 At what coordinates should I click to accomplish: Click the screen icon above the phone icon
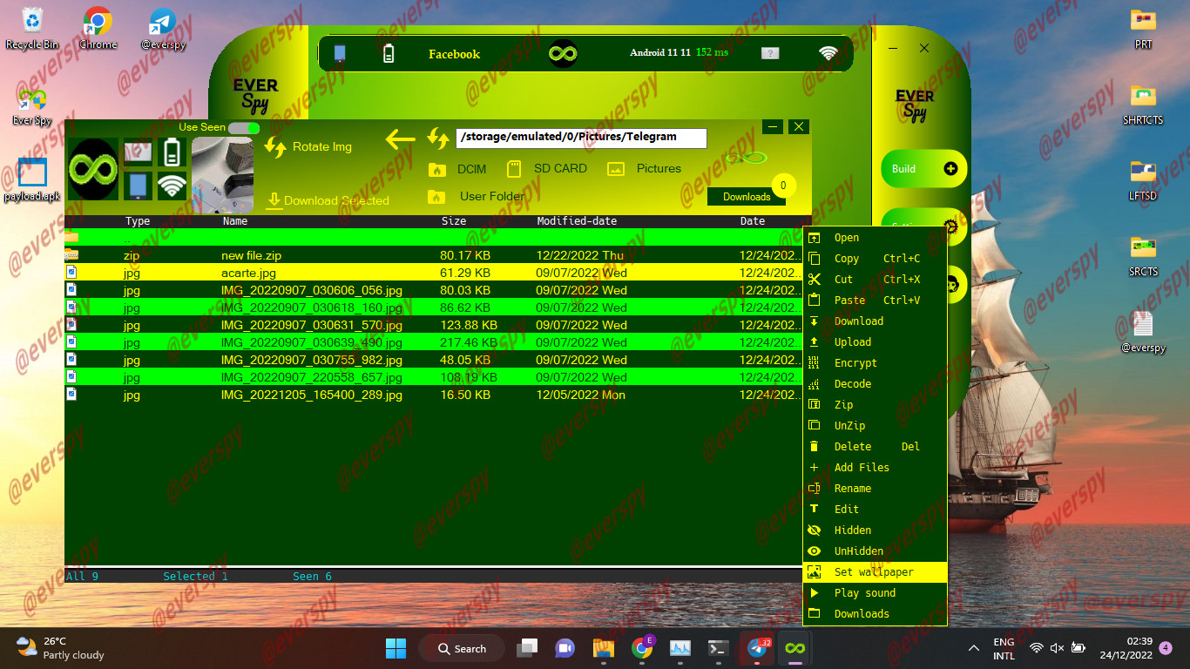click(139, 152)
